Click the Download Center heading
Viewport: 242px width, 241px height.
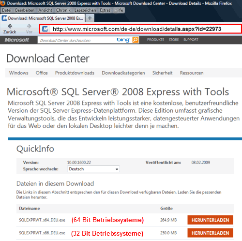pyautogui.click(x=48, y=59)
